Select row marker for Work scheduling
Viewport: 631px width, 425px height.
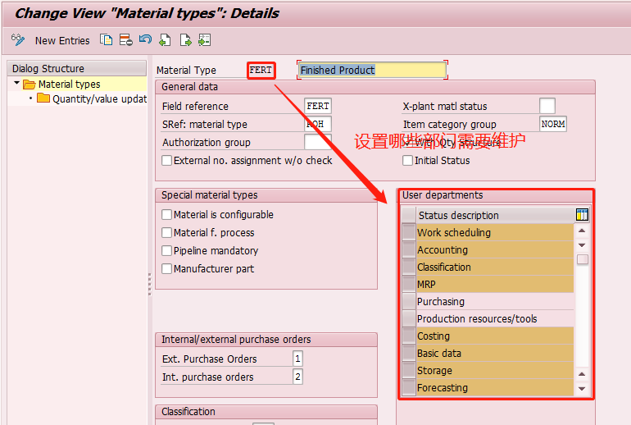click(x=409, y=232)
